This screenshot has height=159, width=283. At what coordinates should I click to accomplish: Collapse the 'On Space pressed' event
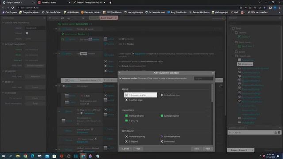coord(56,53)
